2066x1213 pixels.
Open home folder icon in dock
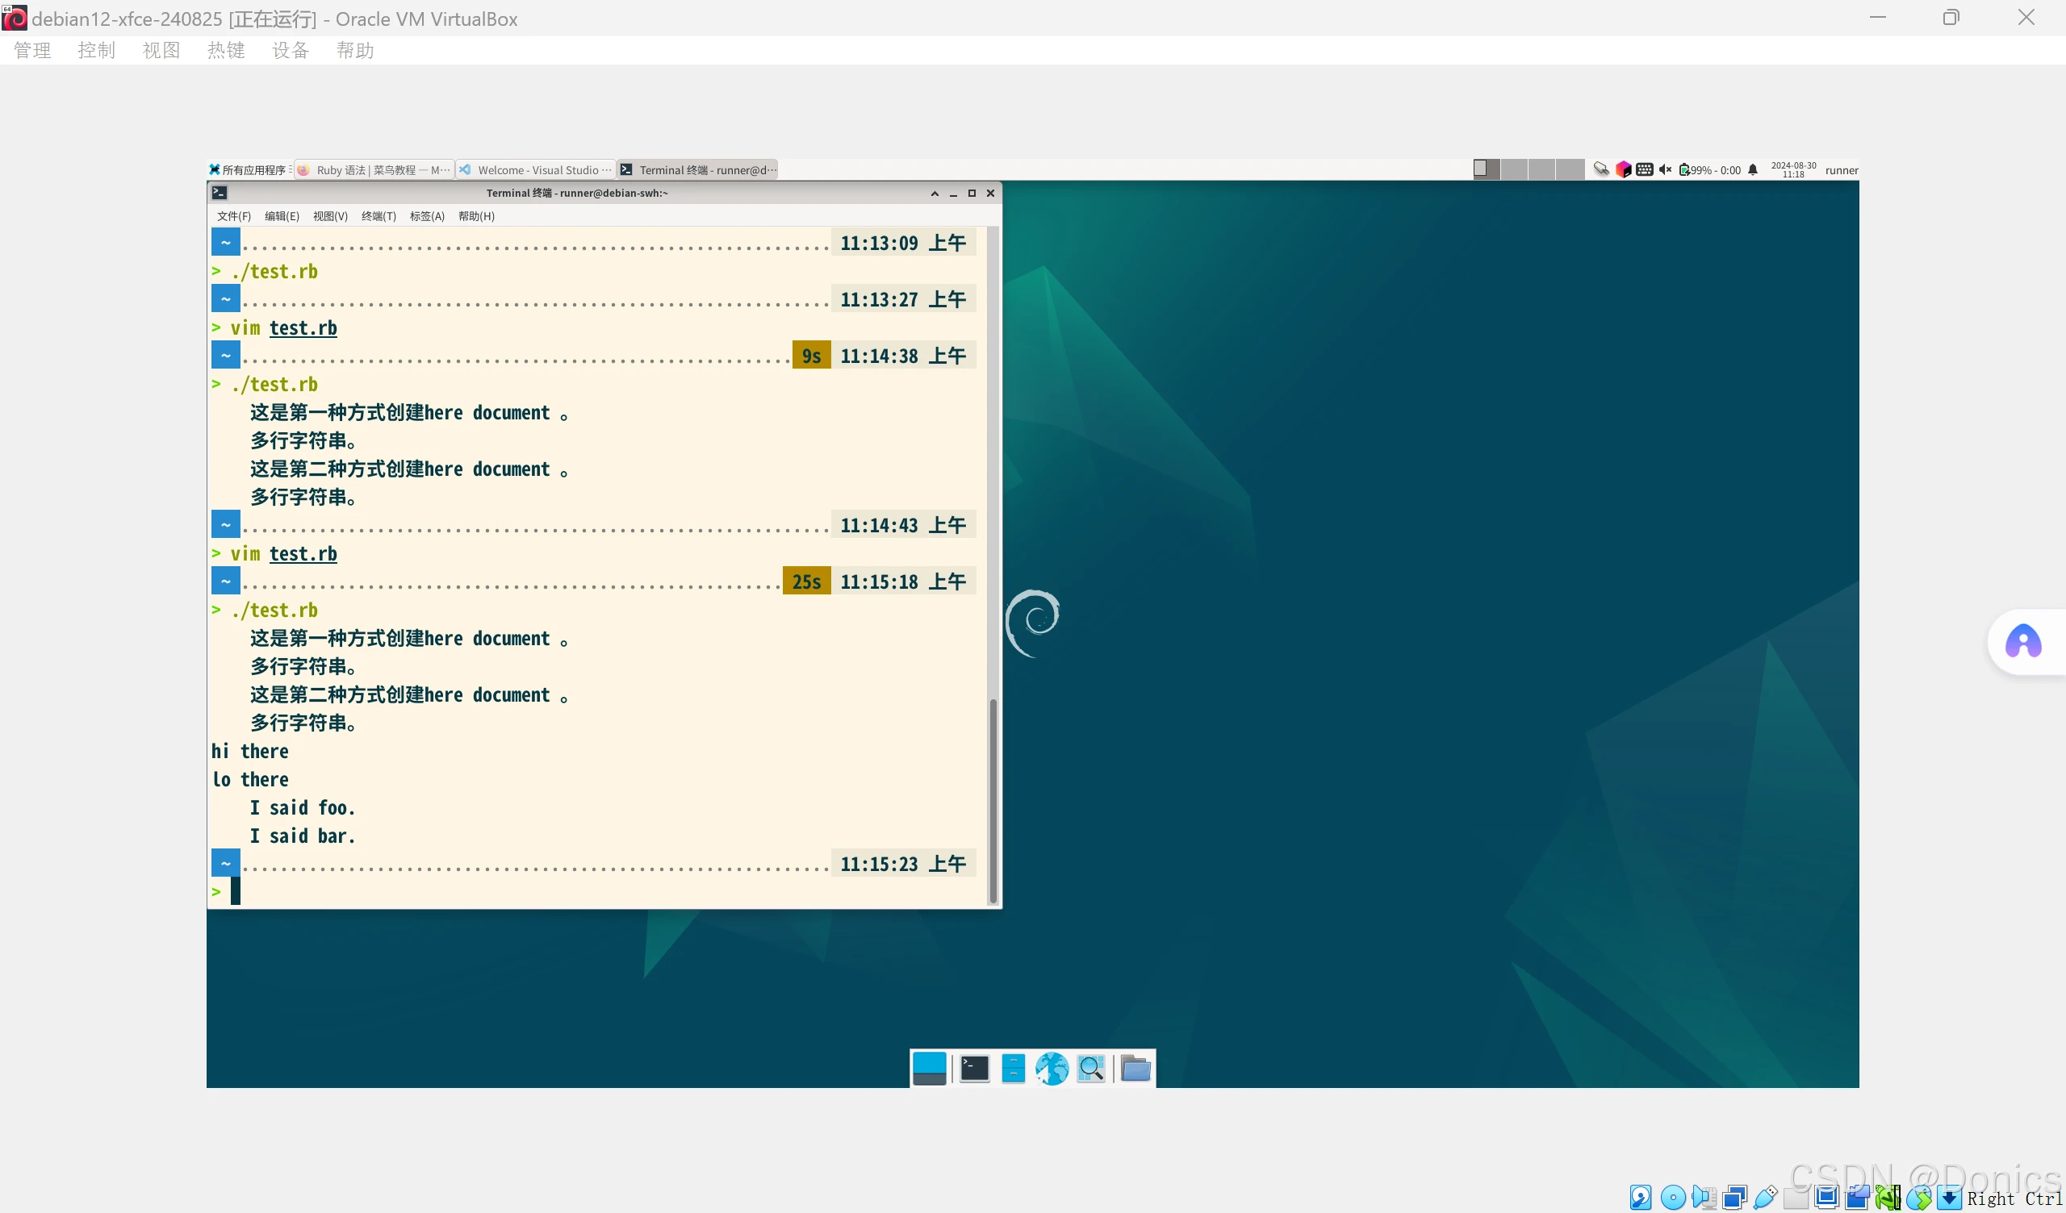click(1135, 1069)
